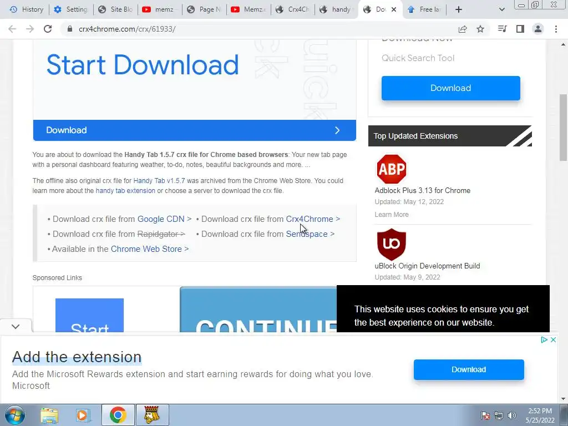The height and width of the screenshot is (426, 568).
Task: Switch to the Page N tab
Action: (204, 9)
